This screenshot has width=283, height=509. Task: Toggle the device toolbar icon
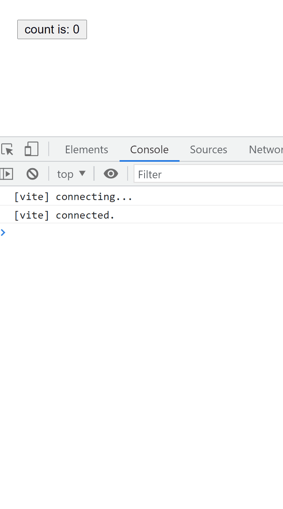(x=31, y=149)
